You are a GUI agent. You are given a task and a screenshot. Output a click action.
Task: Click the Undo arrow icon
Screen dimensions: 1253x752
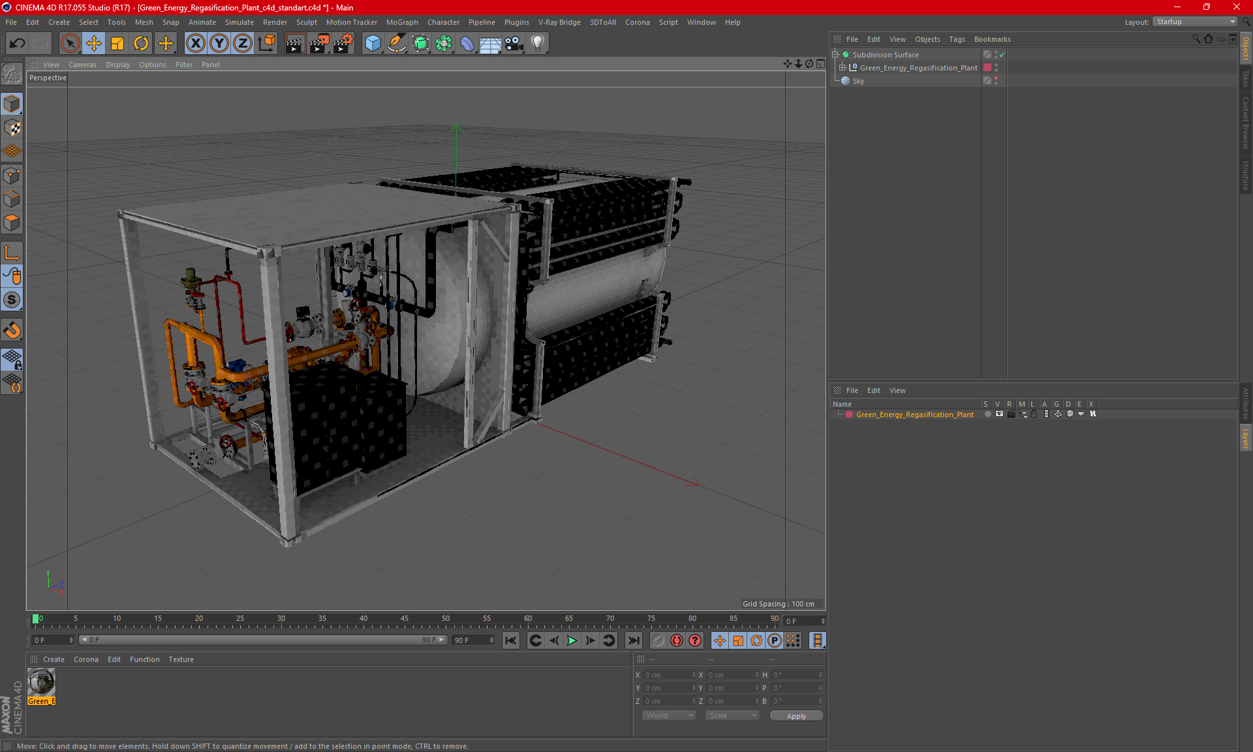coord(17,44)
